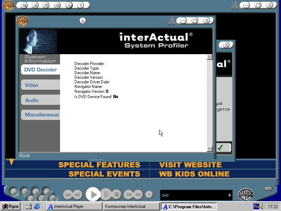Click the scrollbar up arrow in profiler

[209, 57]
